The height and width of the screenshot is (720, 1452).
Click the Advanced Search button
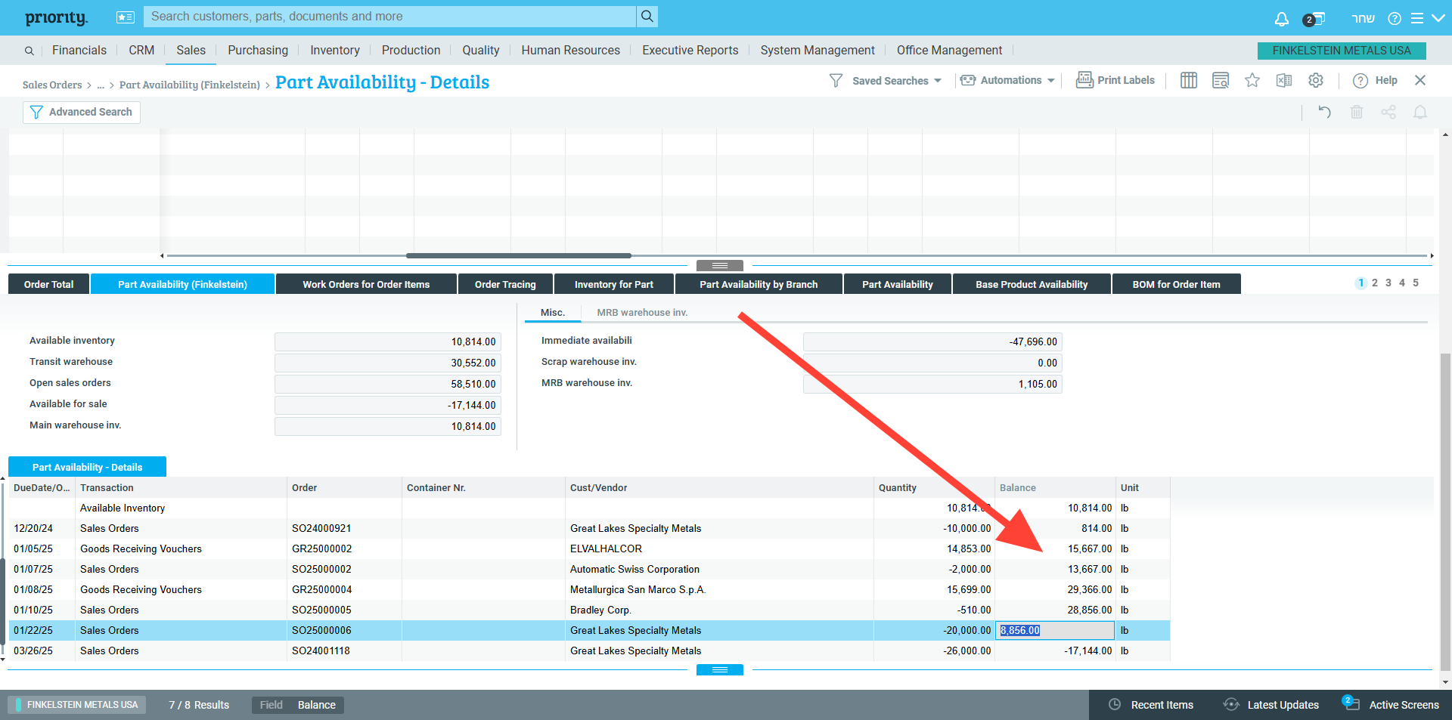point(82,112)
